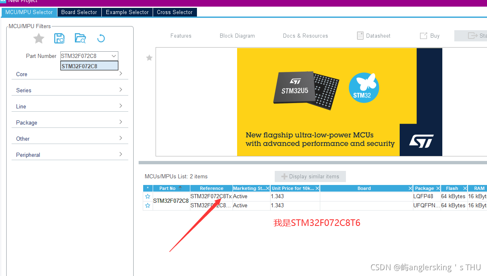Screen dimensions: 487x276
Task: Switch to Example Selector tab
Action: click(127, 12)
